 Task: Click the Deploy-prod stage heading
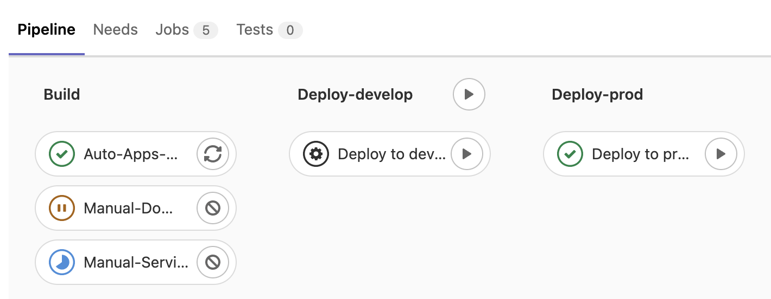click(597, 95)
